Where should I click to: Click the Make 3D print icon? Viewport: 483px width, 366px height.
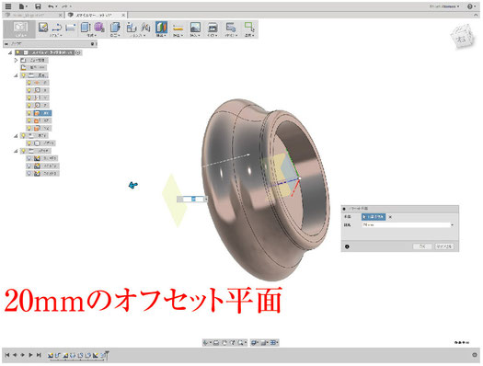click(x=213, y=28)
